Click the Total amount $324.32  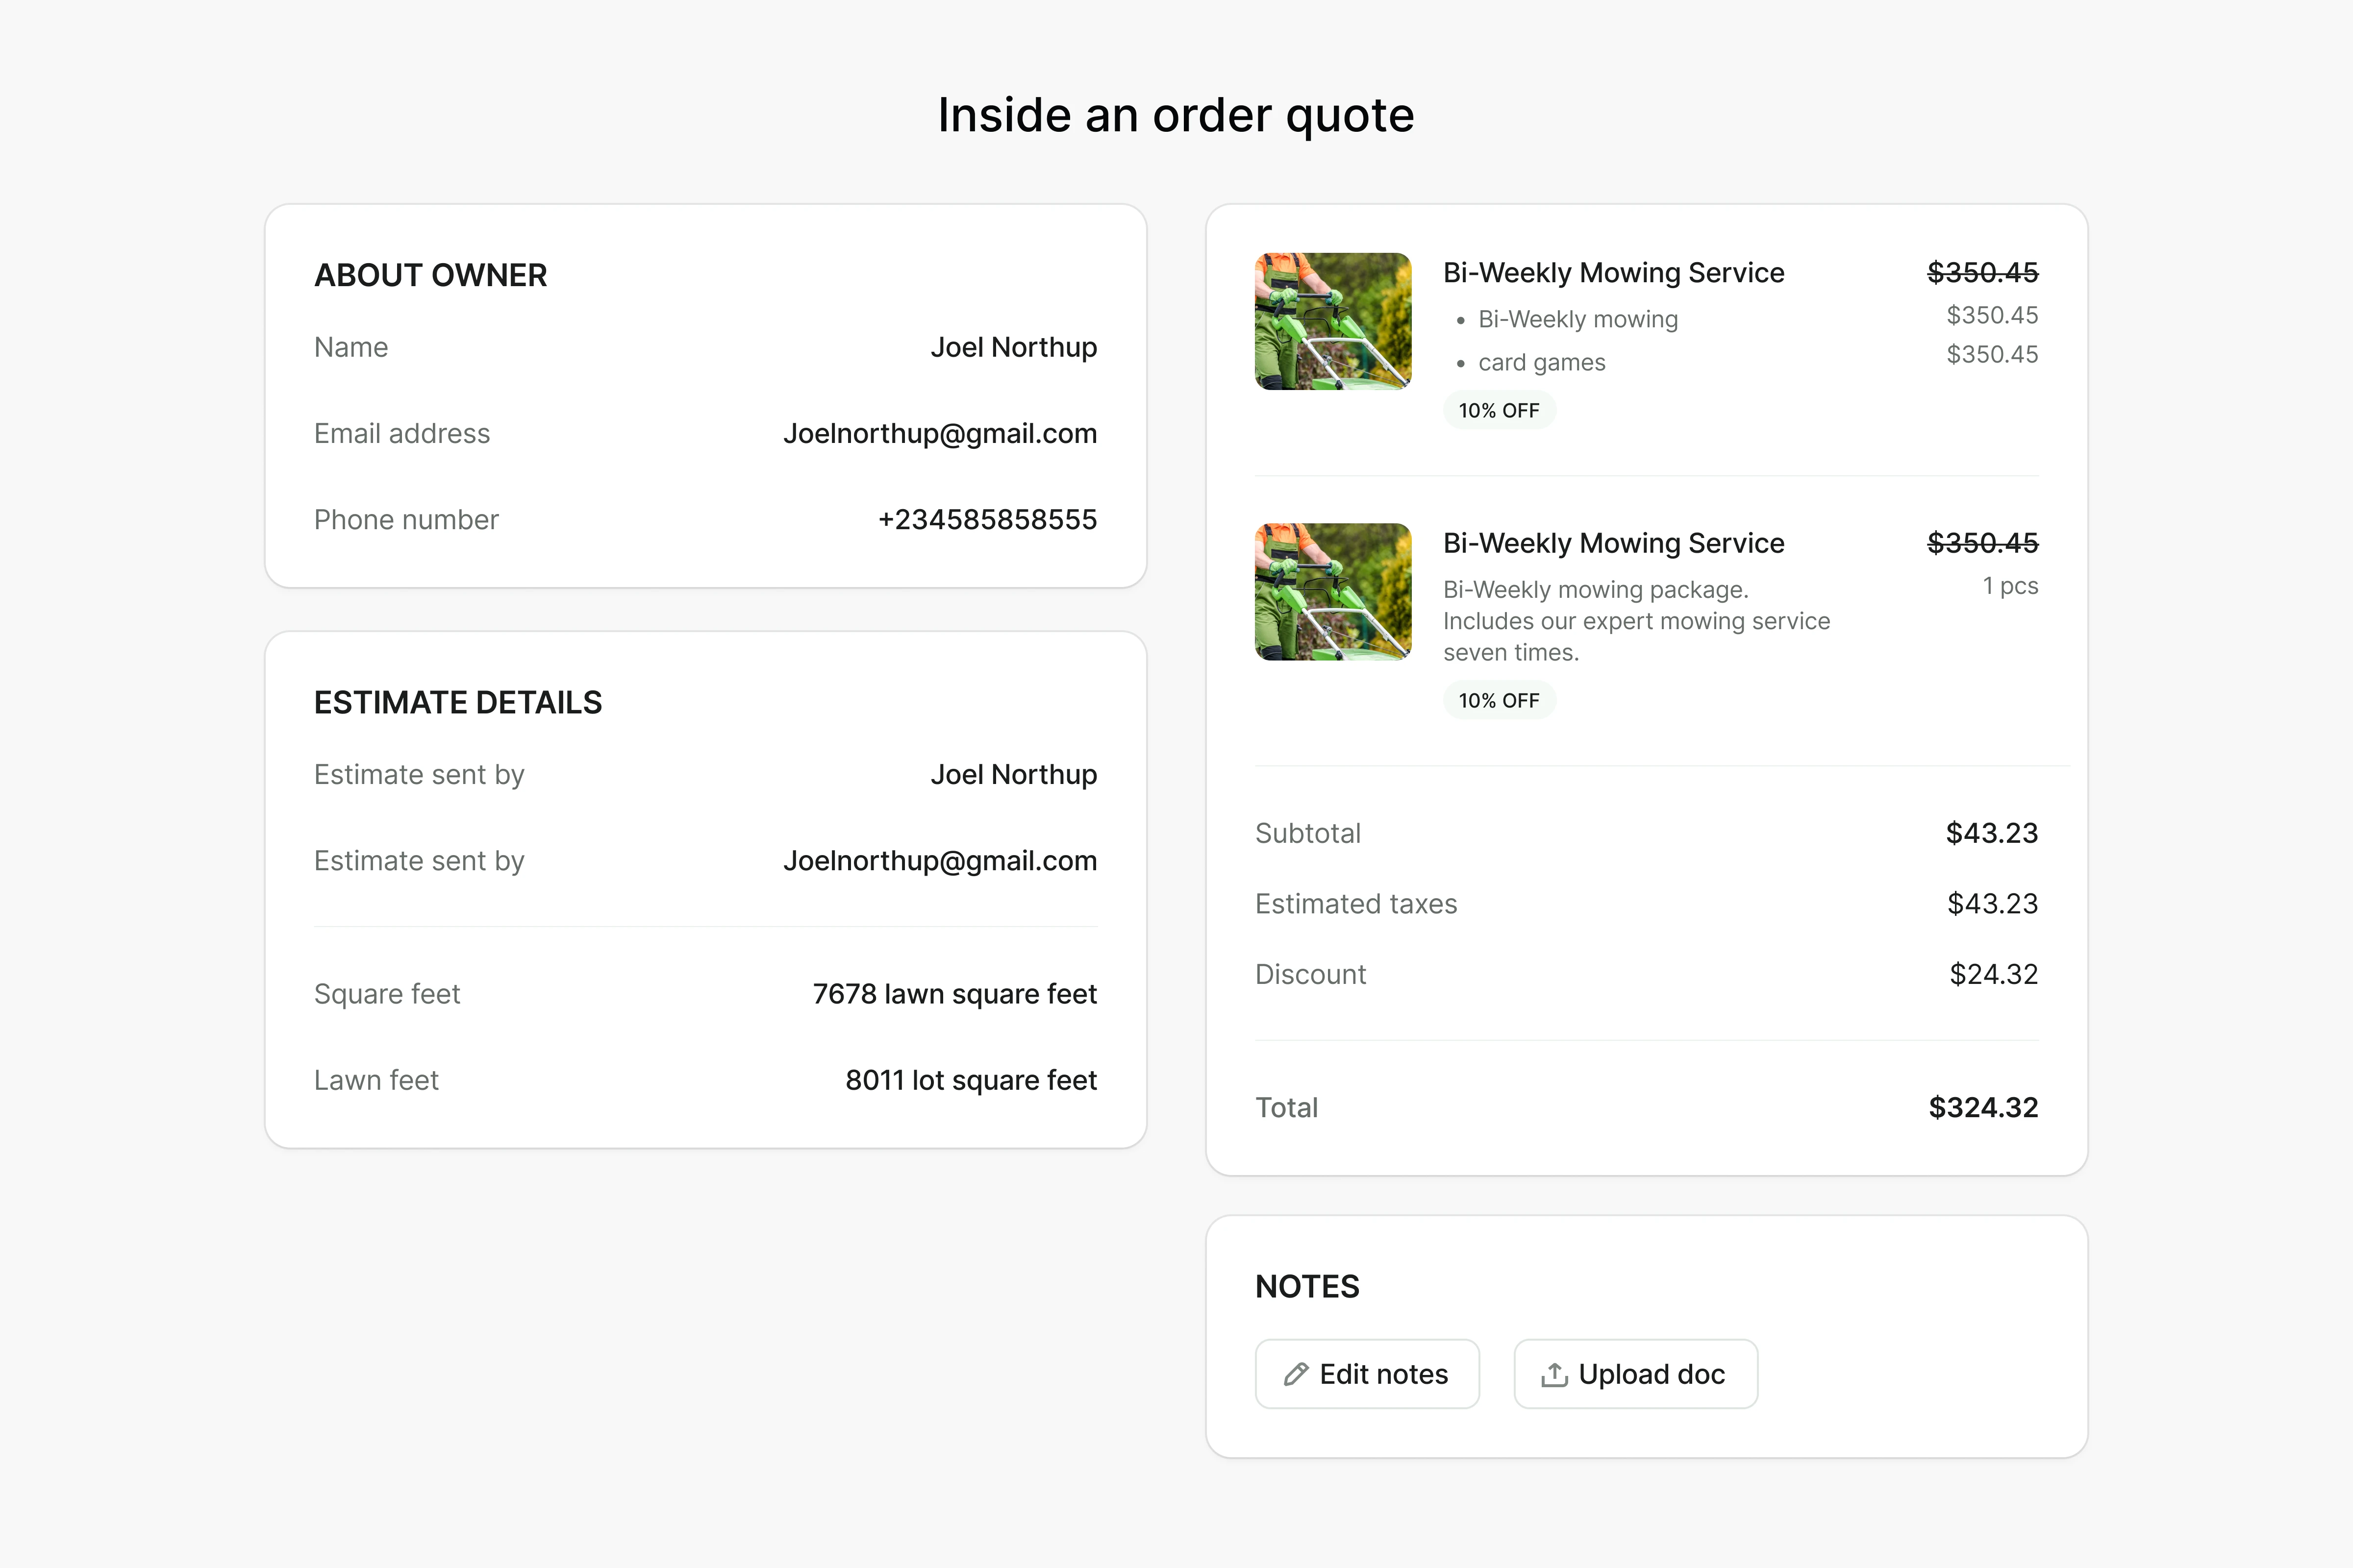[x=1982, y=1107]
